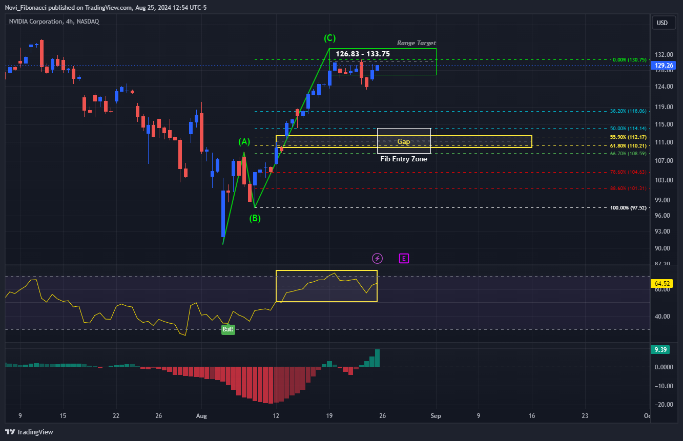Select the 78.60% (104.63) Fibonacci level
The image size is (683, 441).
pyautogui.click(x=628, y=172)
